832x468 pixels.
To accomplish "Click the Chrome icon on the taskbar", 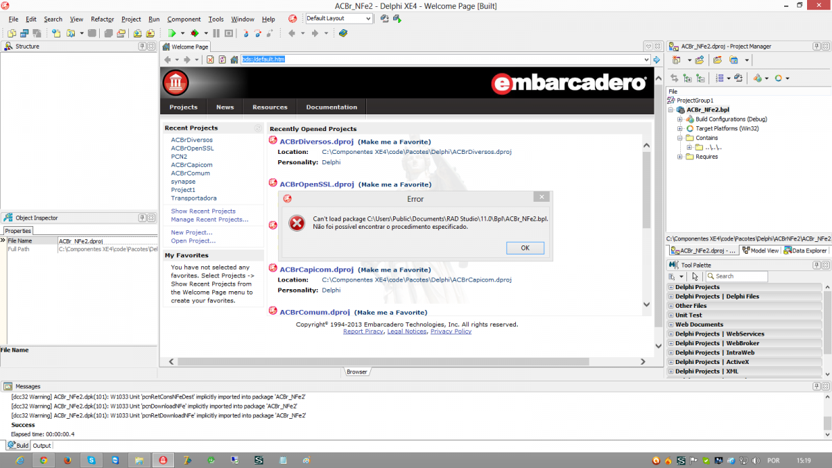I will pyautogui.click(x=43, y=460).
